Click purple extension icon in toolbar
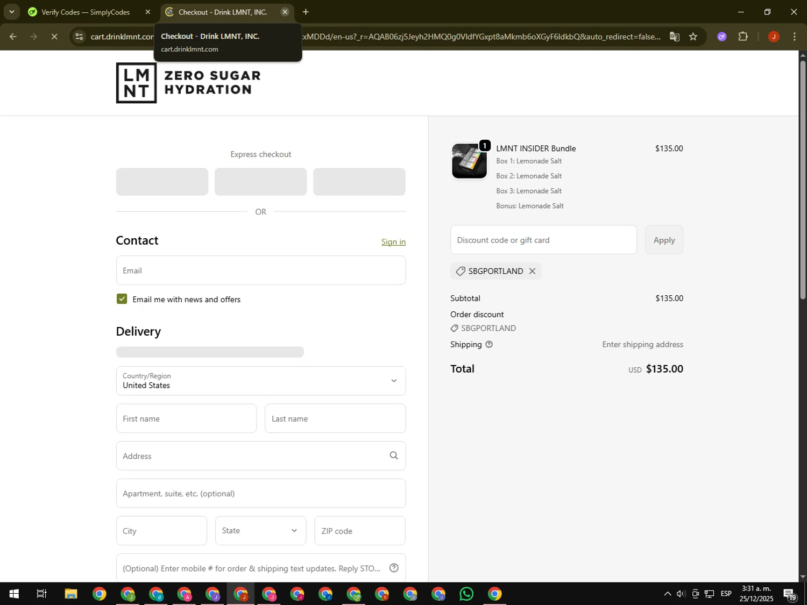Viewport: 807px width, 605px height. (722, 37)
